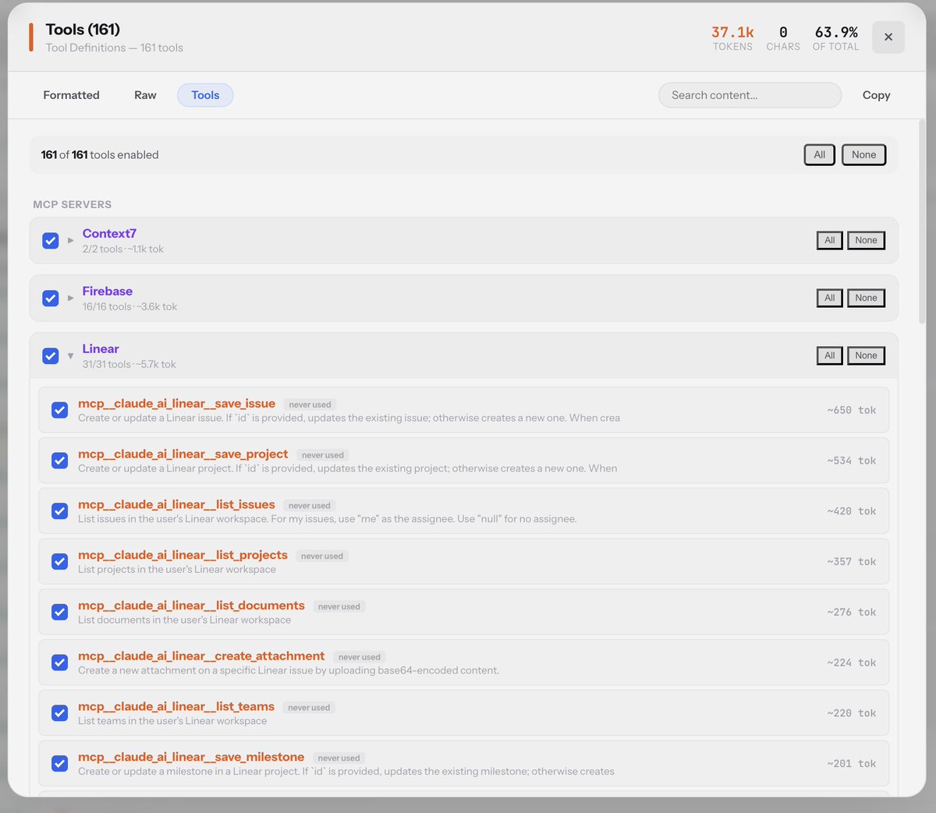Uncheck the linear__create_attachment tool
The height and width of the screenshot is (813, 936).
[x=59, y=663]
